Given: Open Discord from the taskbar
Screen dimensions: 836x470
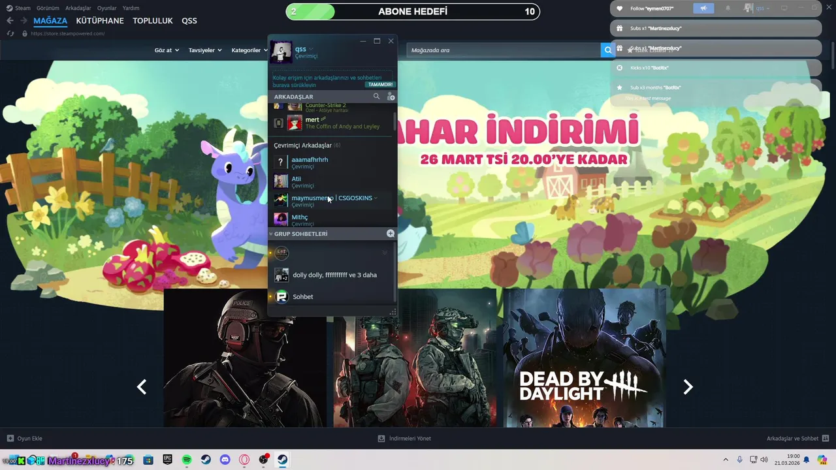Looking at the screenshot, I should [x=225, y=460].
